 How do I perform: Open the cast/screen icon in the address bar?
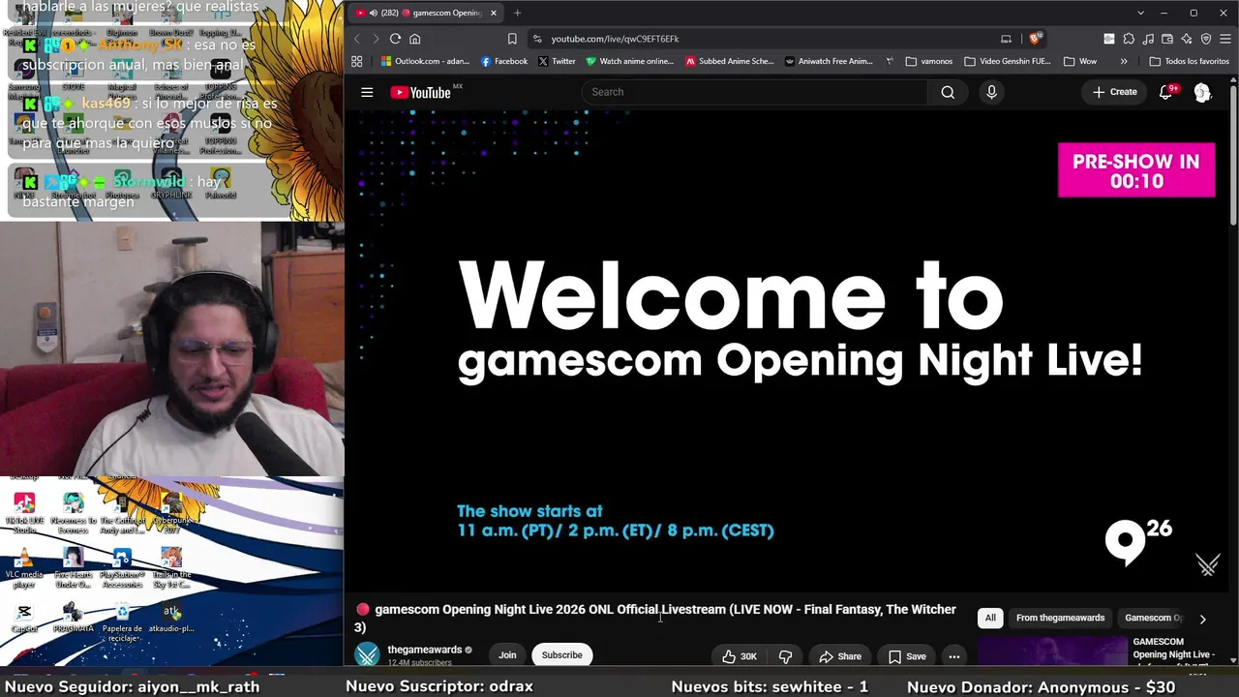(x=1006, y=39)
